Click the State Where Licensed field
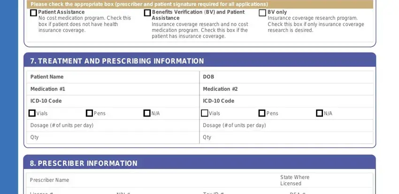 (x=325, y=180)
